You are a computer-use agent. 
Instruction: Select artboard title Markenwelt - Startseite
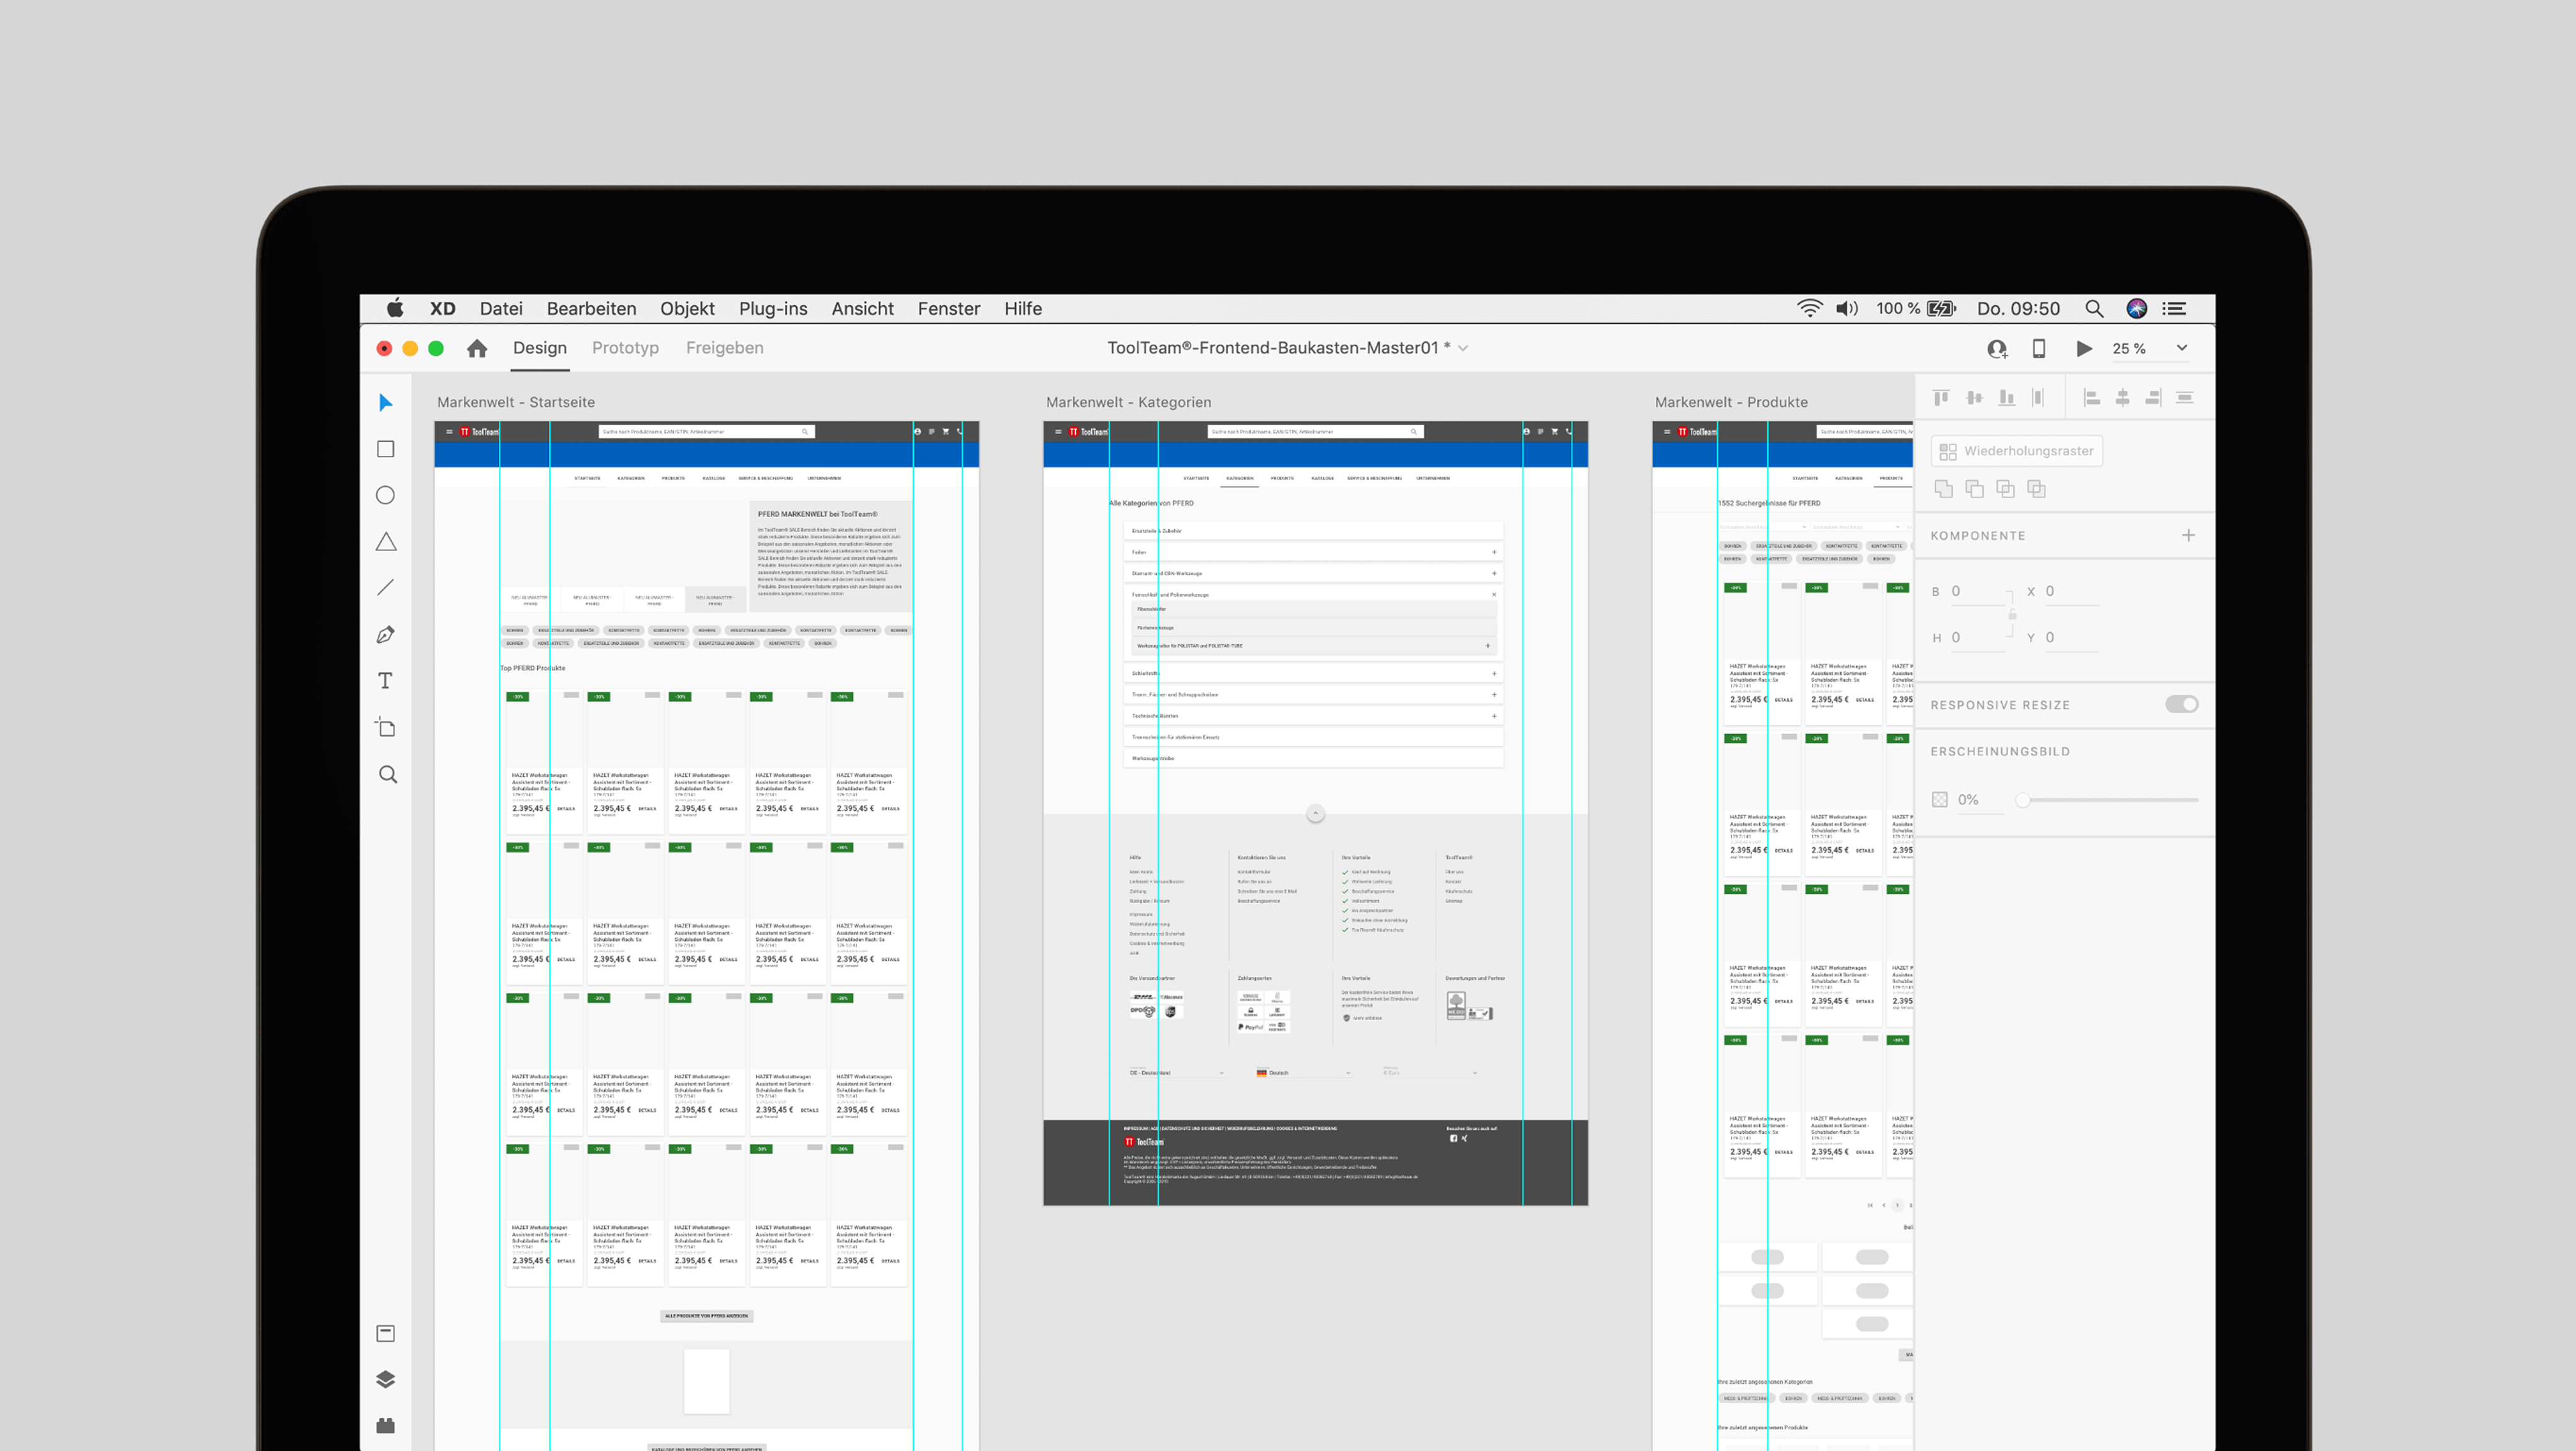[516, 402]
